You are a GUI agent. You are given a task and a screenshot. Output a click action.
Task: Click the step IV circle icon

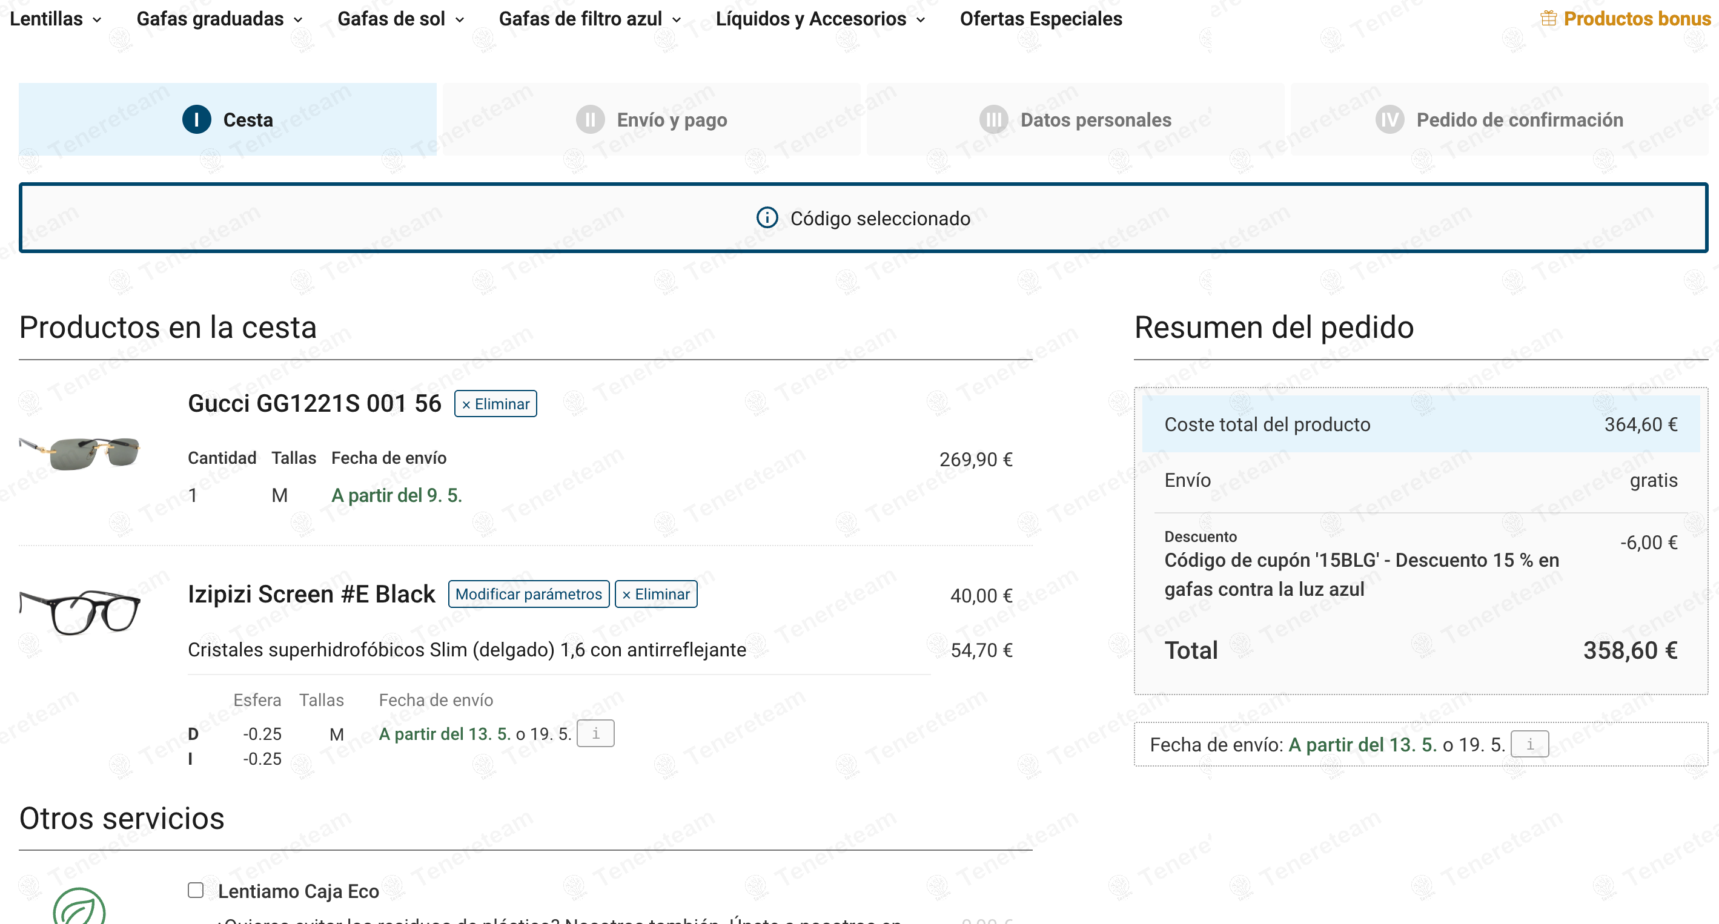coord(1390,119)
